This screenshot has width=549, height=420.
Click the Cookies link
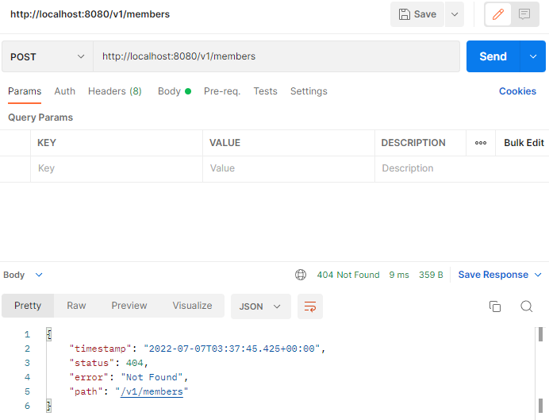pyautogui.click(x=517, y=91)
